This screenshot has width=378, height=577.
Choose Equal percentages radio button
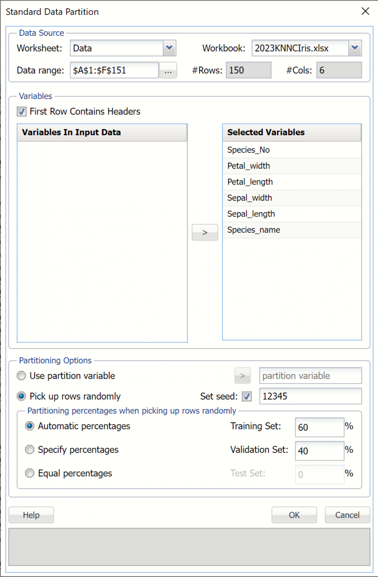coord(30,473)
